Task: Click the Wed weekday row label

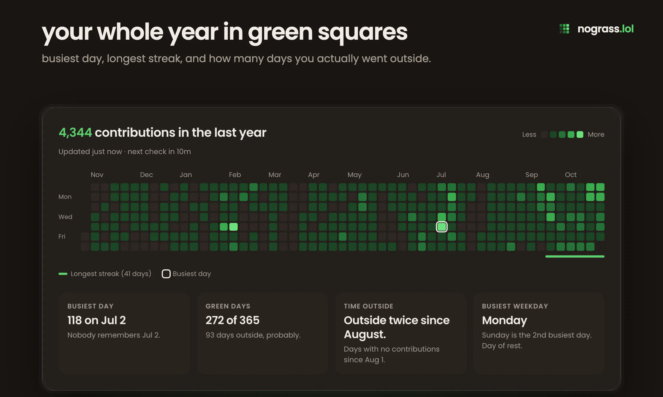Action: pyautogui.click(x=65, y=217)
